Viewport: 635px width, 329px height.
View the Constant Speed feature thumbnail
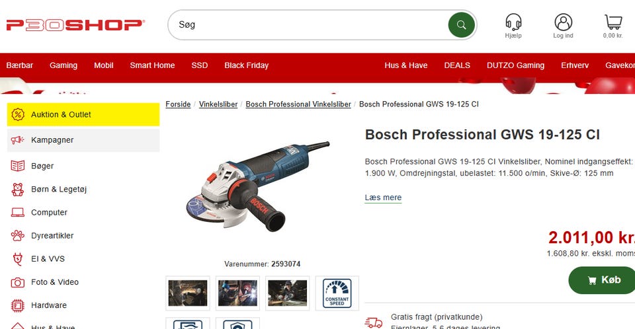tap(337, 293)
